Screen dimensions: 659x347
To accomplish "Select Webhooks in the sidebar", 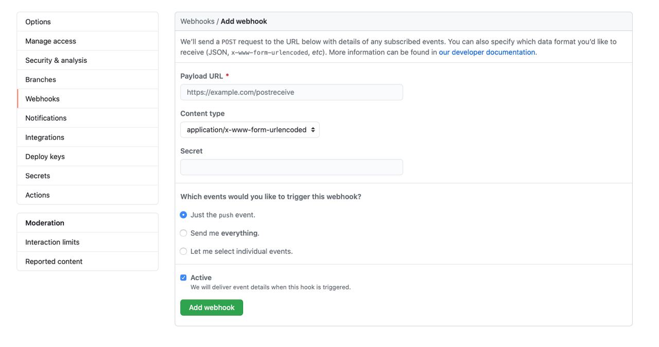I will pyautogui.click(x=88, y=99).
